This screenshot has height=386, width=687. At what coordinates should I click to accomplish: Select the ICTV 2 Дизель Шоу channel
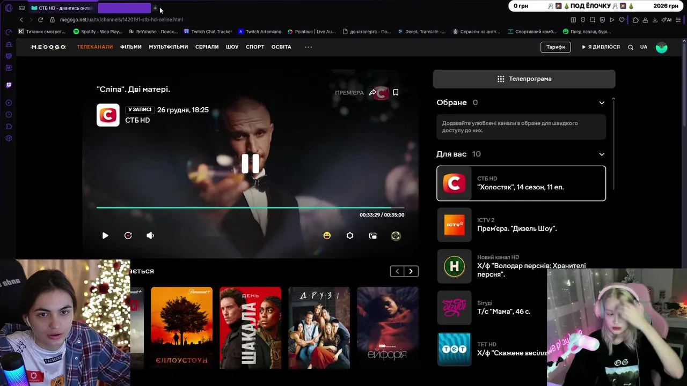tap(521, 225)
